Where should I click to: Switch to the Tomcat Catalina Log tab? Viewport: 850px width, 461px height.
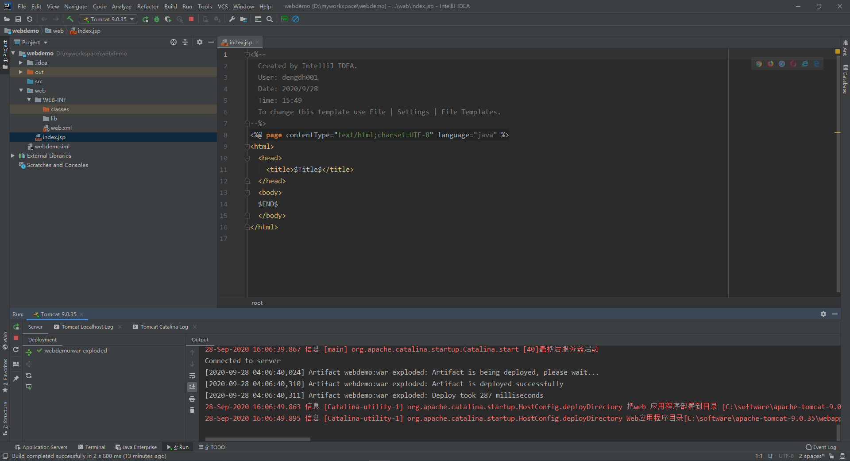164,327
